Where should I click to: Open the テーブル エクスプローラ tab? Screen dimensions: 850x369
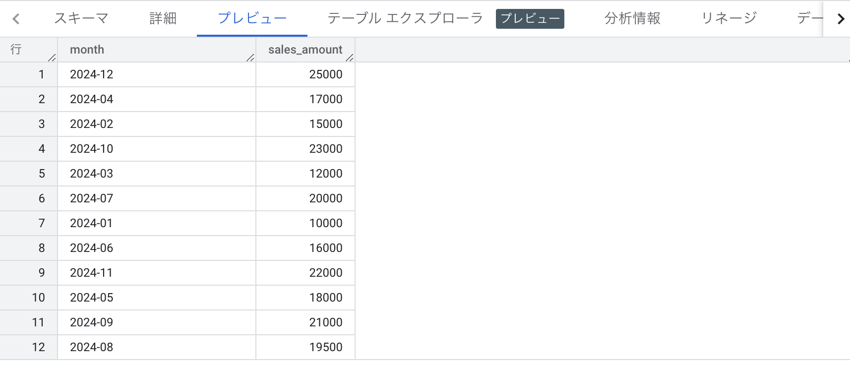[405, 18]
